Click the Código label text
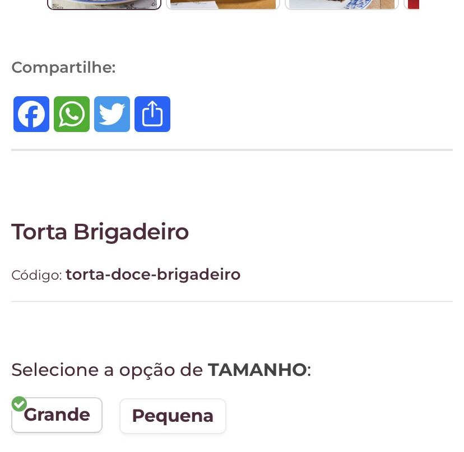This screenshot has height=452, width=464. (36, 275)
